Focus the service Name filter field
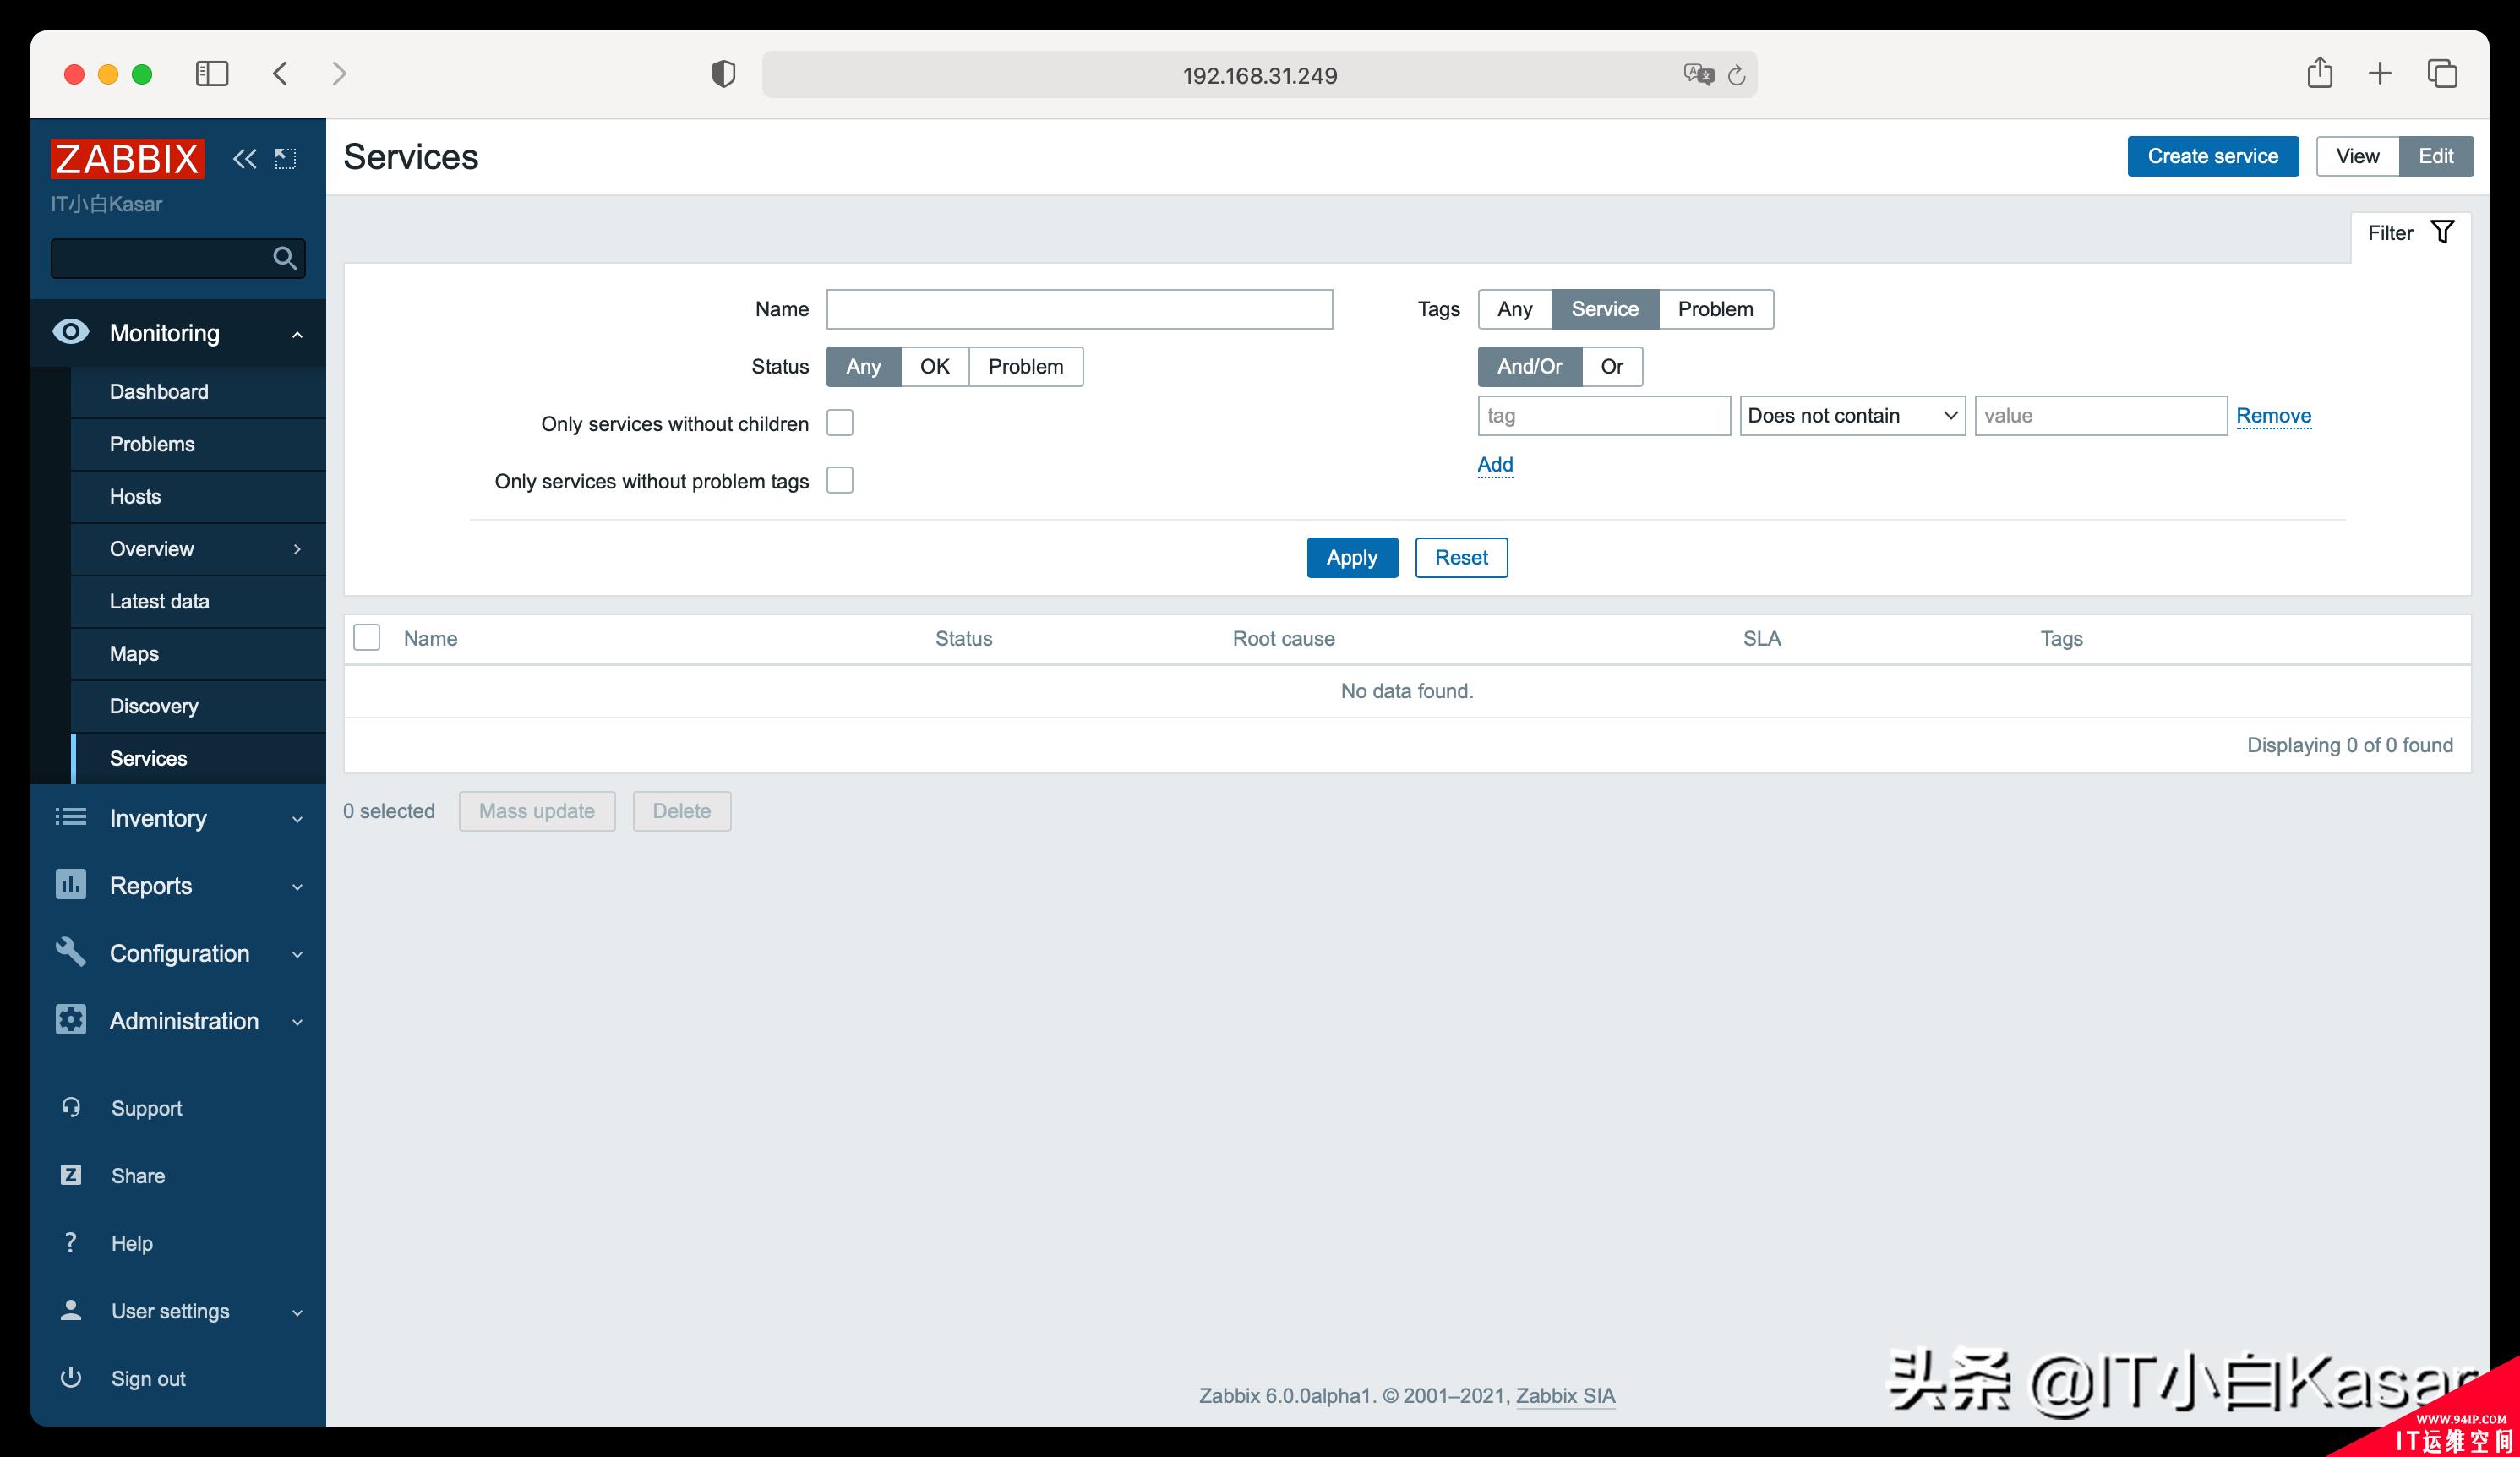 coord(1079,309)
